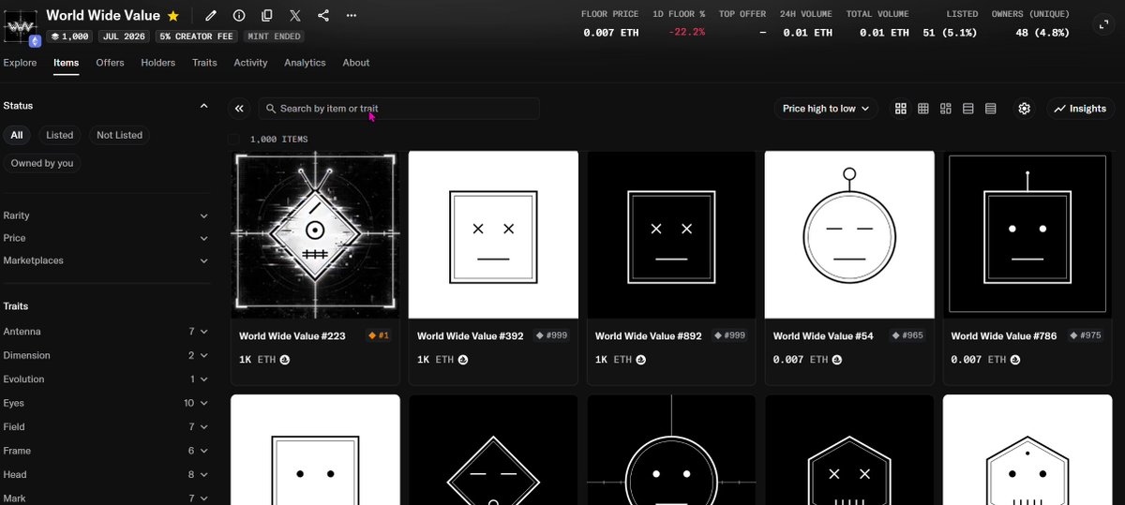Select the compact grid view icon
The width and height of the screenshot is (1125, 505).
[x=923, y=109]
